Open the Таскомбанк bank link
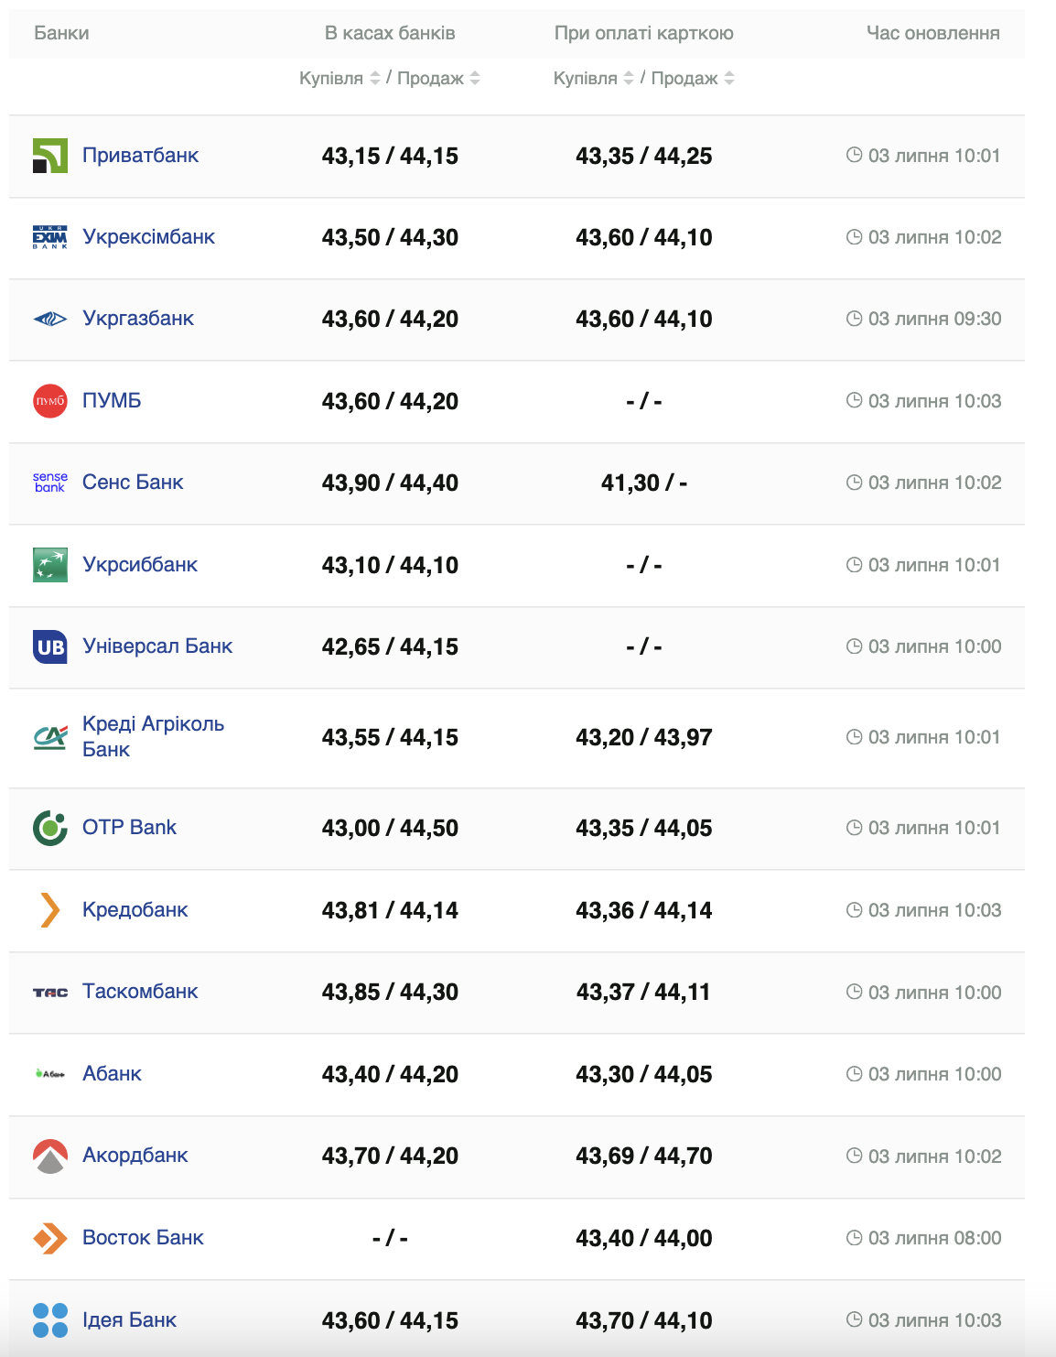Image resolution: width=1056 pixels, height=1357 pixels. pyautogui.click(x=140, y=992)
